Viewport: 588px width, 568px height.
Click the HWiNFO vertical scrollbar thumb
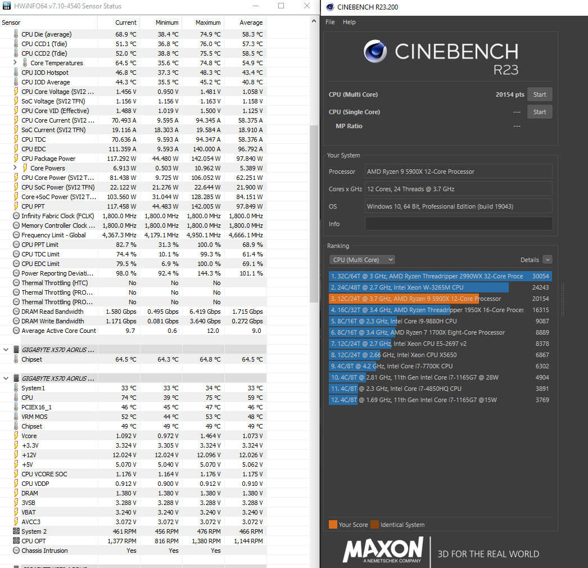coord(314,214)
